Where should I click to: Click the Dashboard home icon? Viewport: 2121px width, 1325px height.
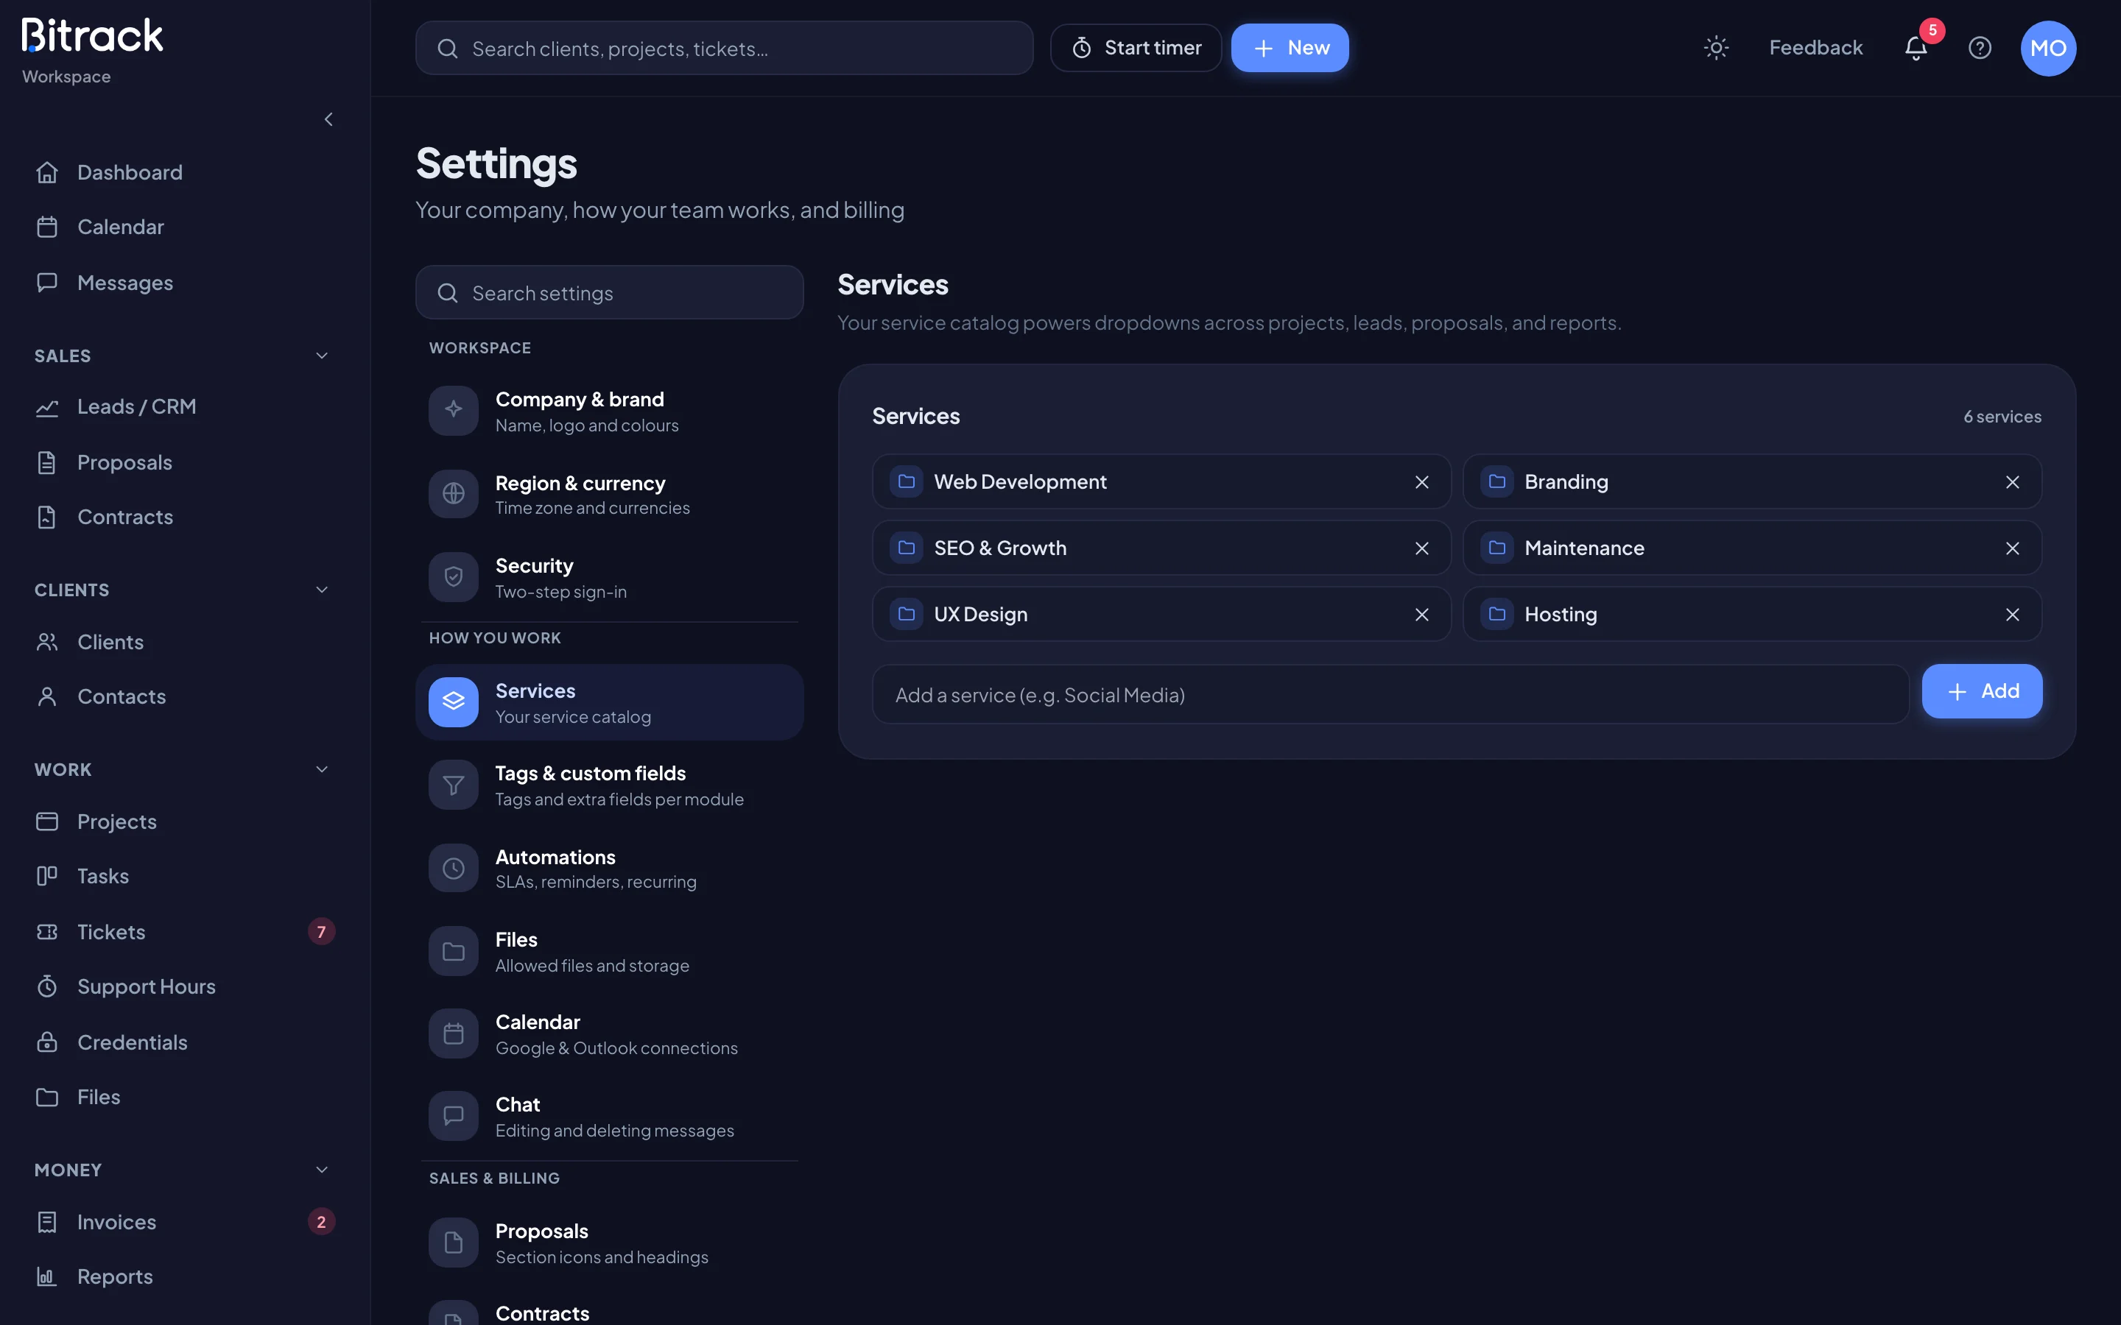click(47, 173)
